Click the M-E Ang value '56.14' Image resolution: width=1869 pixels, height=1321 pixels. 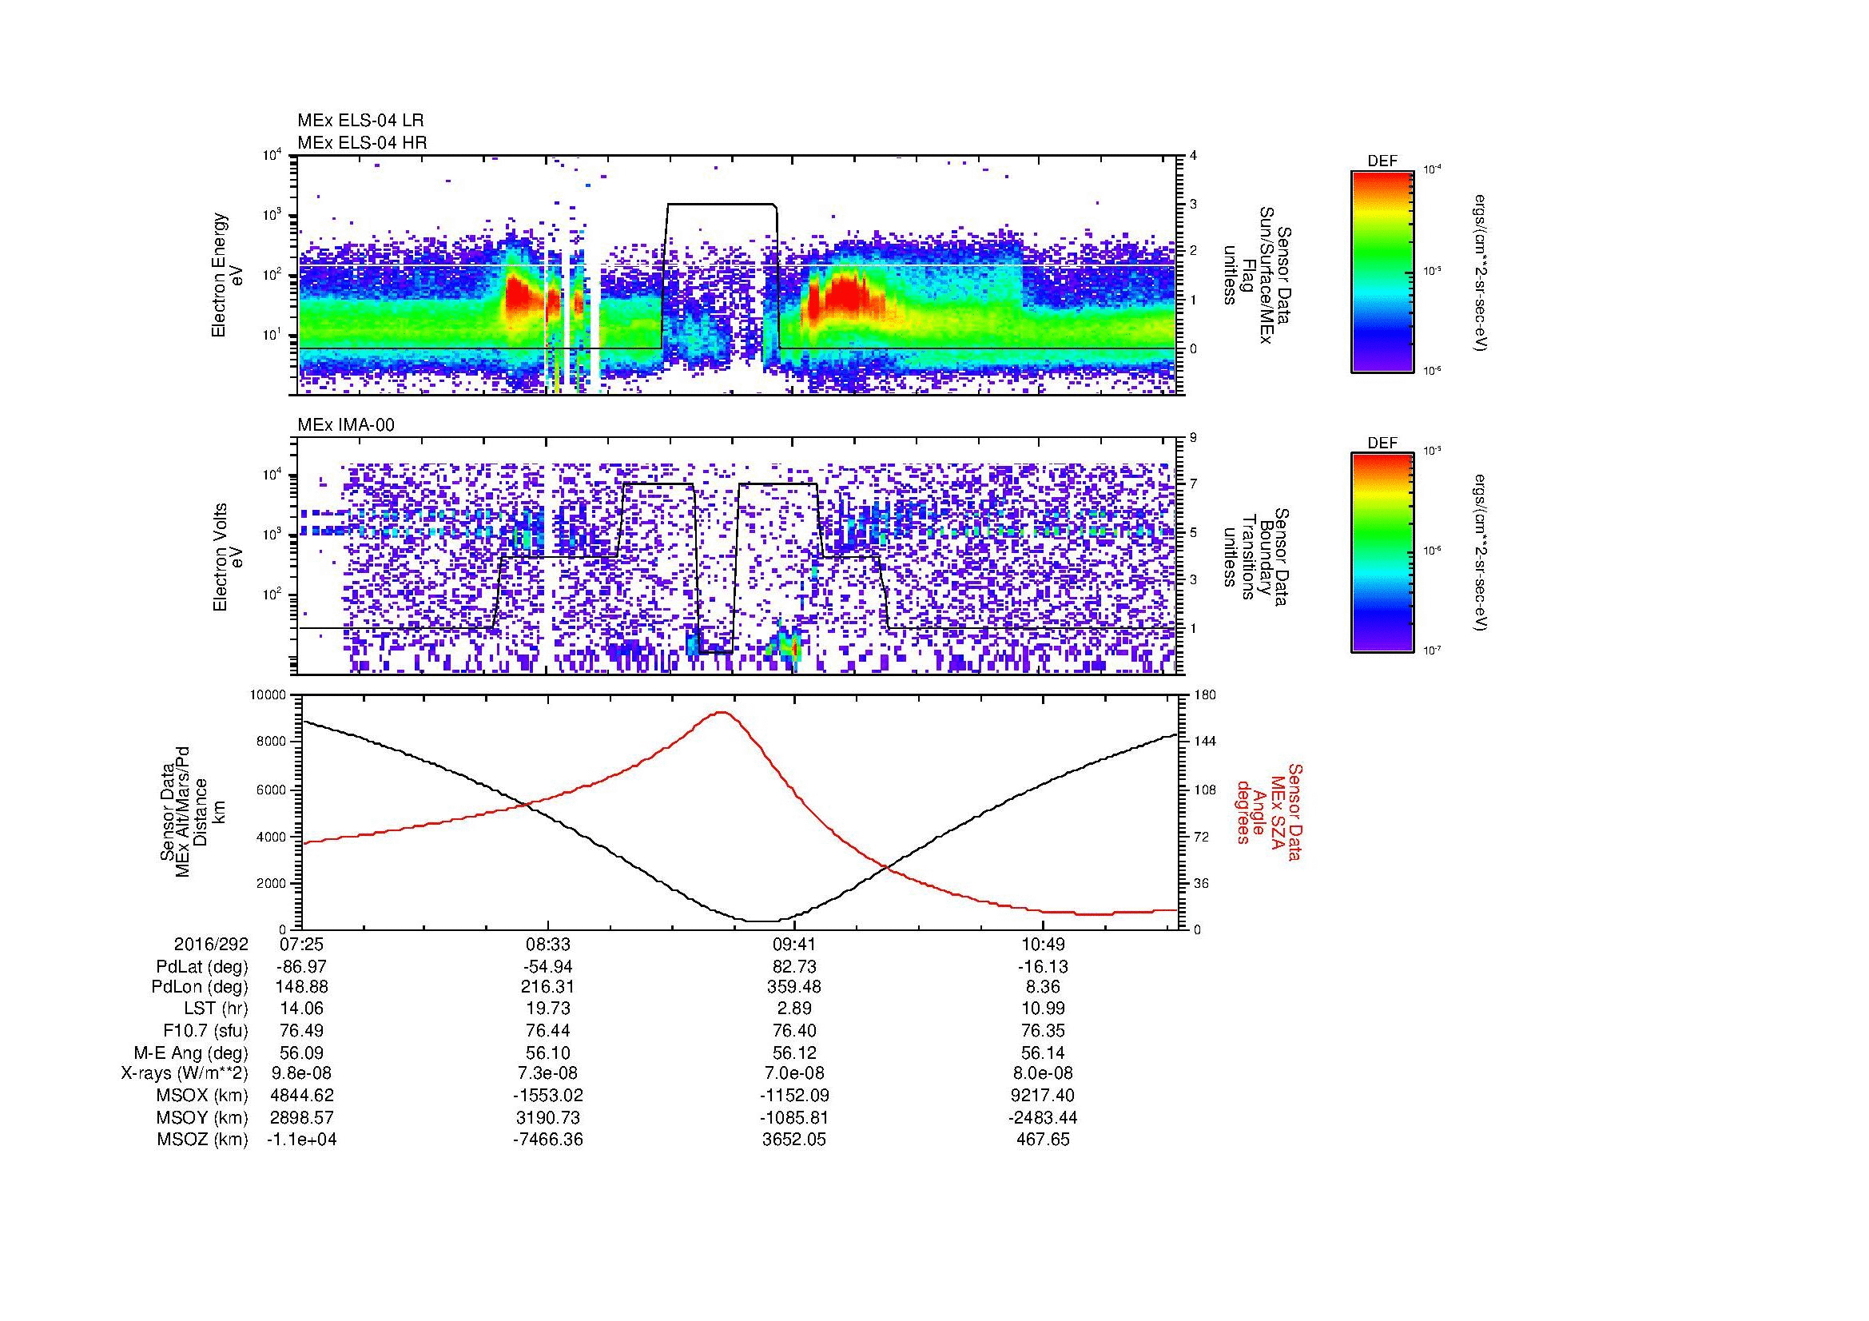(1043, 1052)
